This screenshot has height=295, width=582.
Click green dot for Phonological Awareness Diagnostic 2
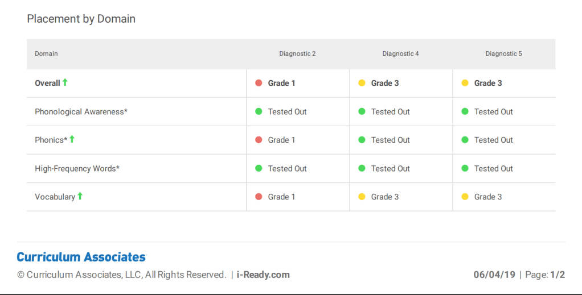[x=259, y=111]
